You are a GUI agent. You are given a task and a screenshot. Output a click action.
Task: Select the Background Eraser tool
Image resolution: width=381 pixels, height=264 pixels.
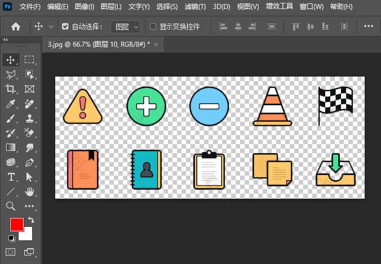pyautogui.click(x=29, y=133)
